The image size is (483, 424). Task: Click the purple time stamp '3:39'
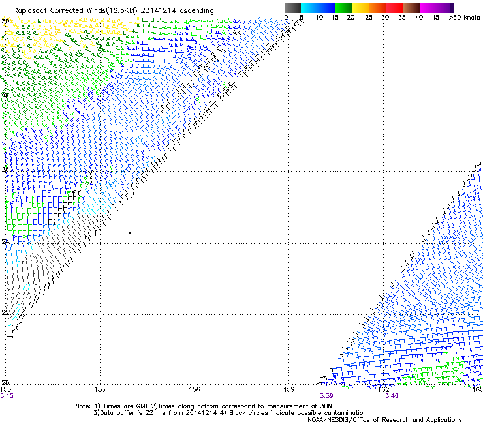tap(326, 396)
